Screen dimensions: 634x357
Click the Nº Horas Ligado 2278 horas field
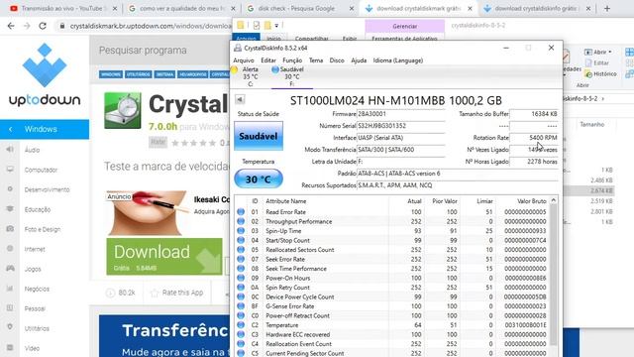coord(534,162)
